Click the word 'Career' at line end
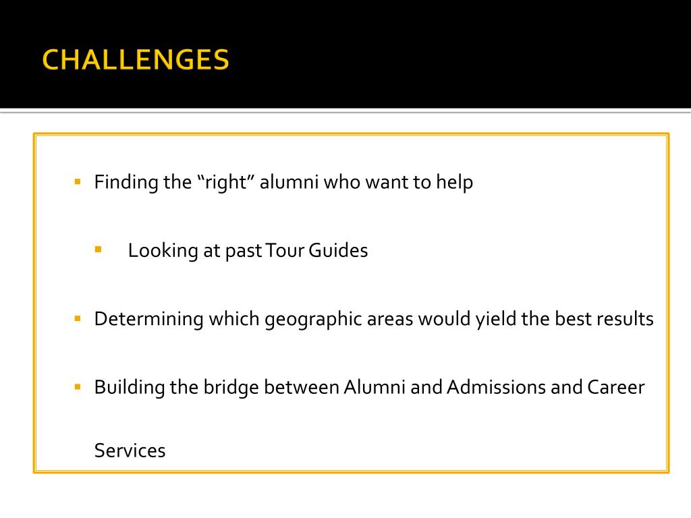691x518 pixels. 615,387
